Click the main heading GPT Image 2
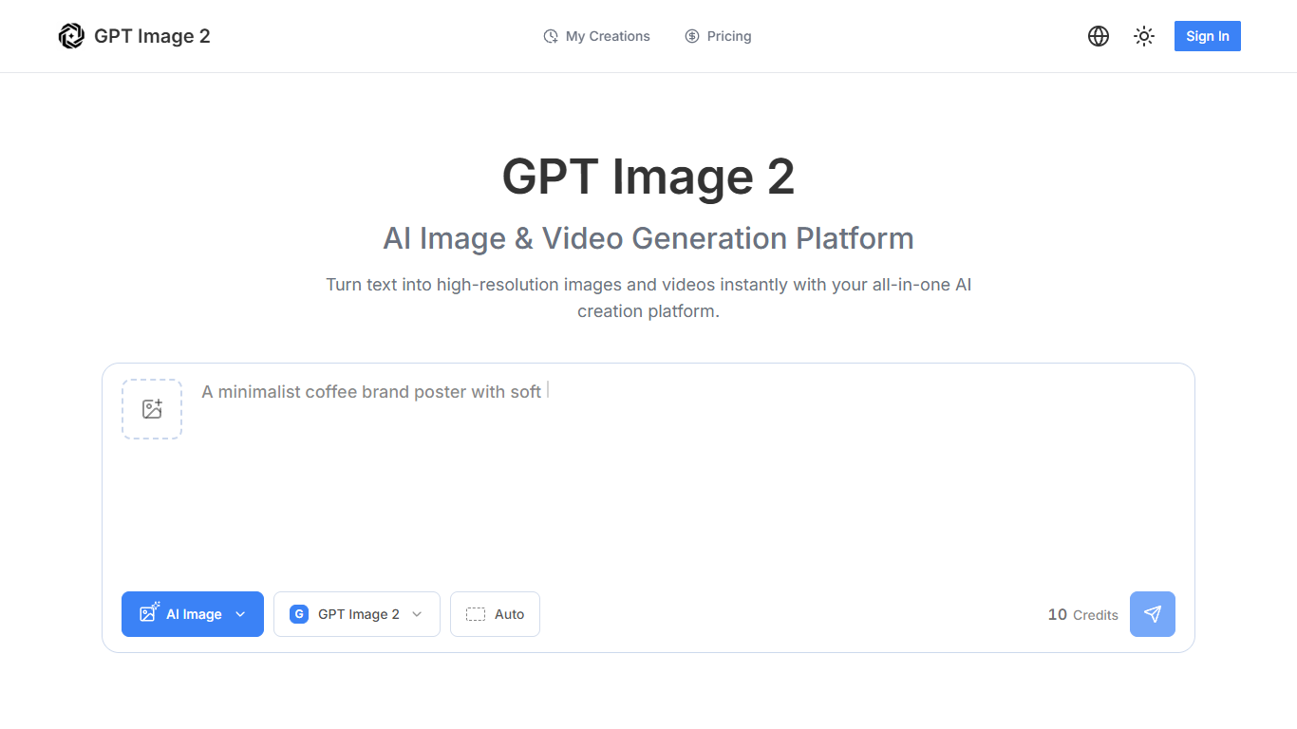The width and height of the screenshot is (1297, 729). point(648,177)
